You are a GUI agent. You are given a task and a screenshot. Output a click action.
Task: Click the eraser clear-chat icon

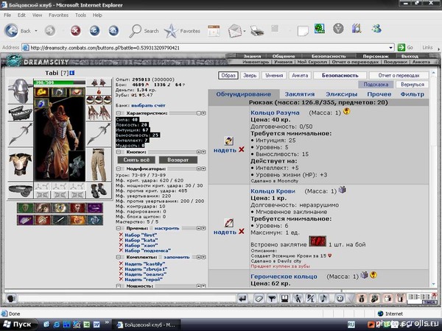[x=259, y=299]
